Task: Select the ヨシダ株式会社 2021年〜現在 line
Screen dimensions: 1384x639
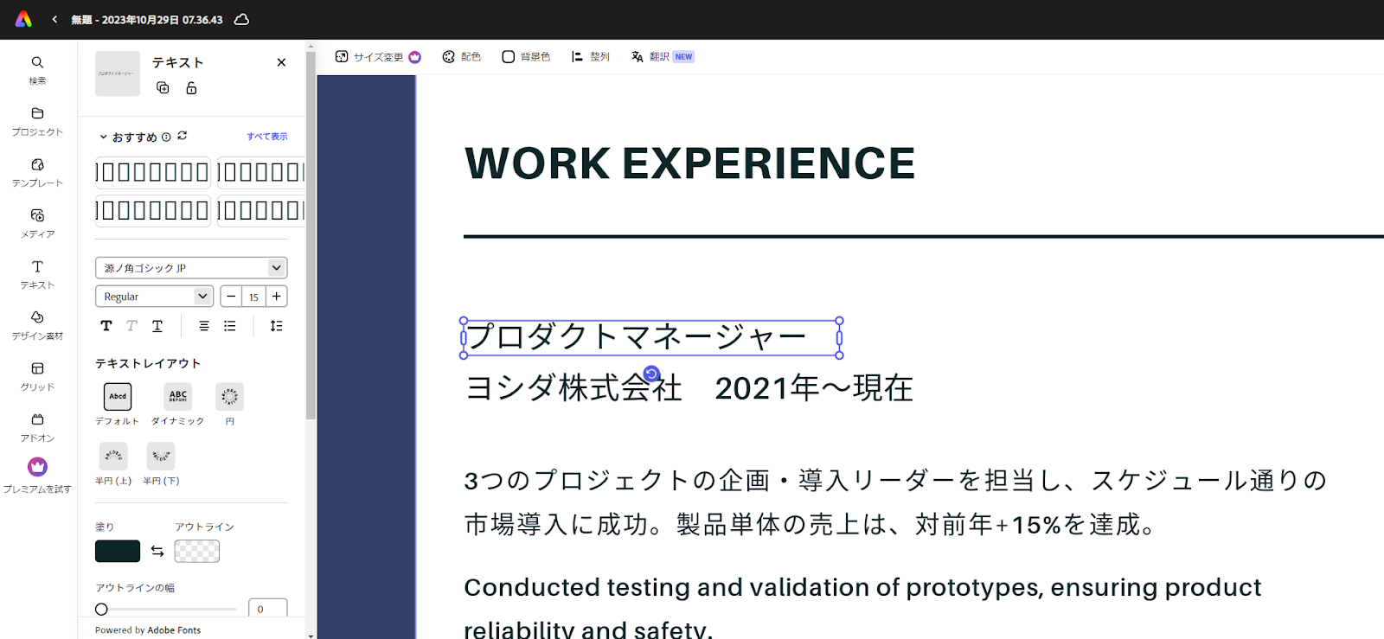Action: (689, 387)
